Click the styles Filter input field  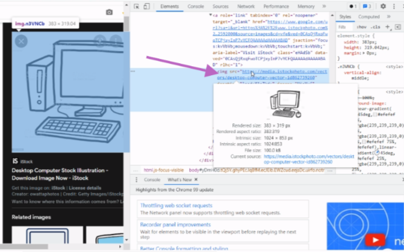click(x=345, y=27)
